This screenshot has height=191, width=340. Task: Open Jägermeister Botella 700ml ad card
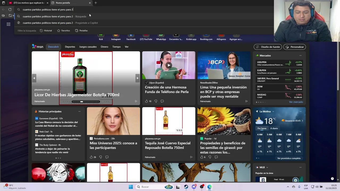point(86,78)
